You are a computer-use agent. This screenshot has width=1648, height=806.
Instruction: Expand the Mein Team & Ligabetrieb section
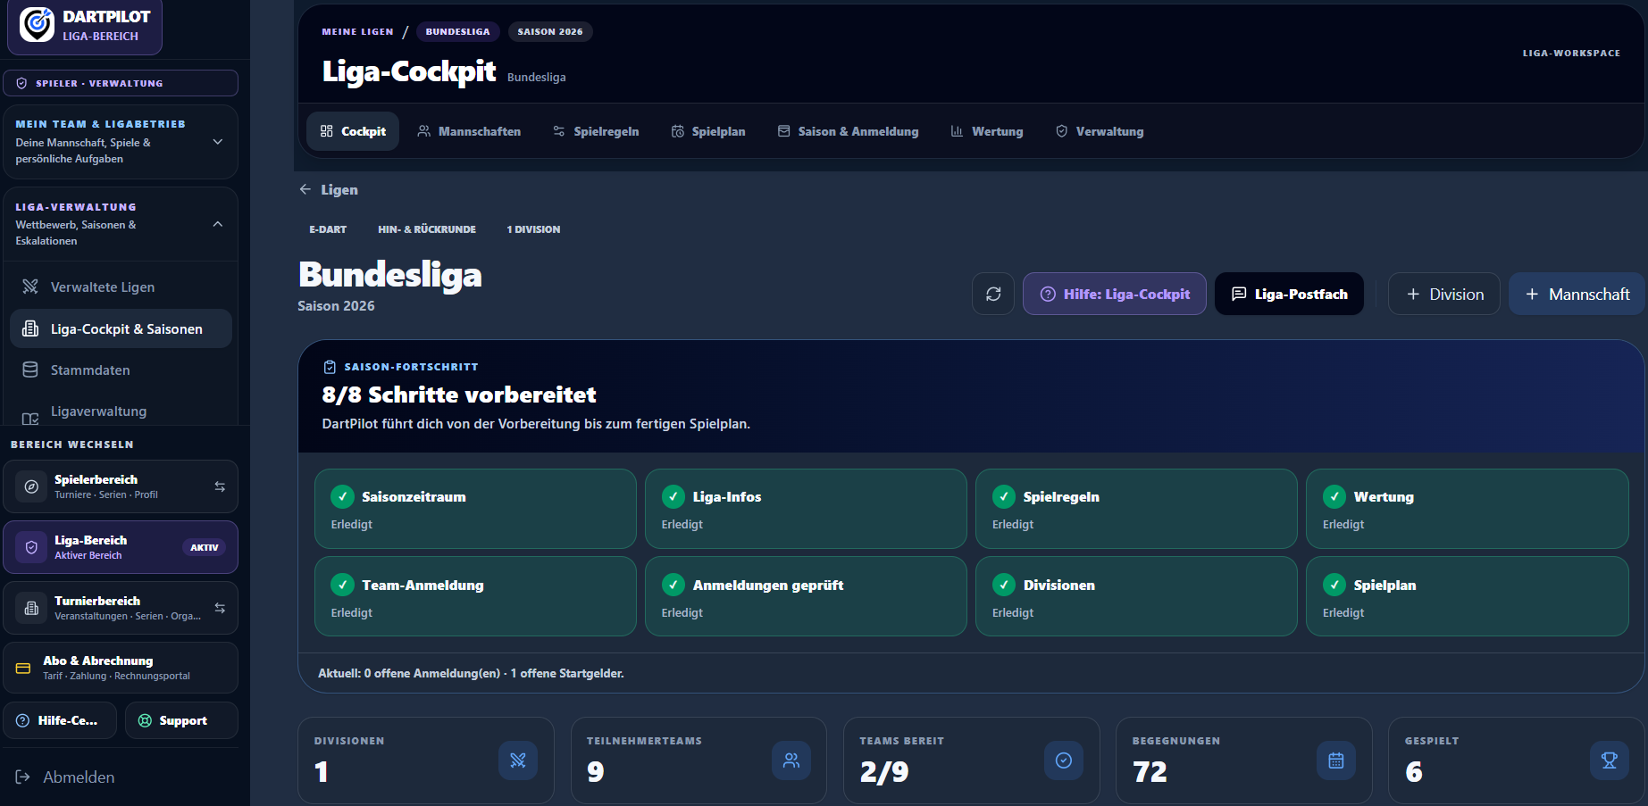click(218, 142)
